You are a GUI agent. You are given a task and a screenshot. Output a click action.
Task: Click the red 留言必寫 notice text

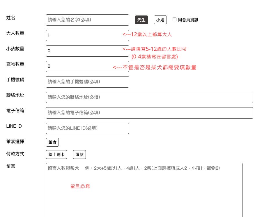click(x=80, y=186)
